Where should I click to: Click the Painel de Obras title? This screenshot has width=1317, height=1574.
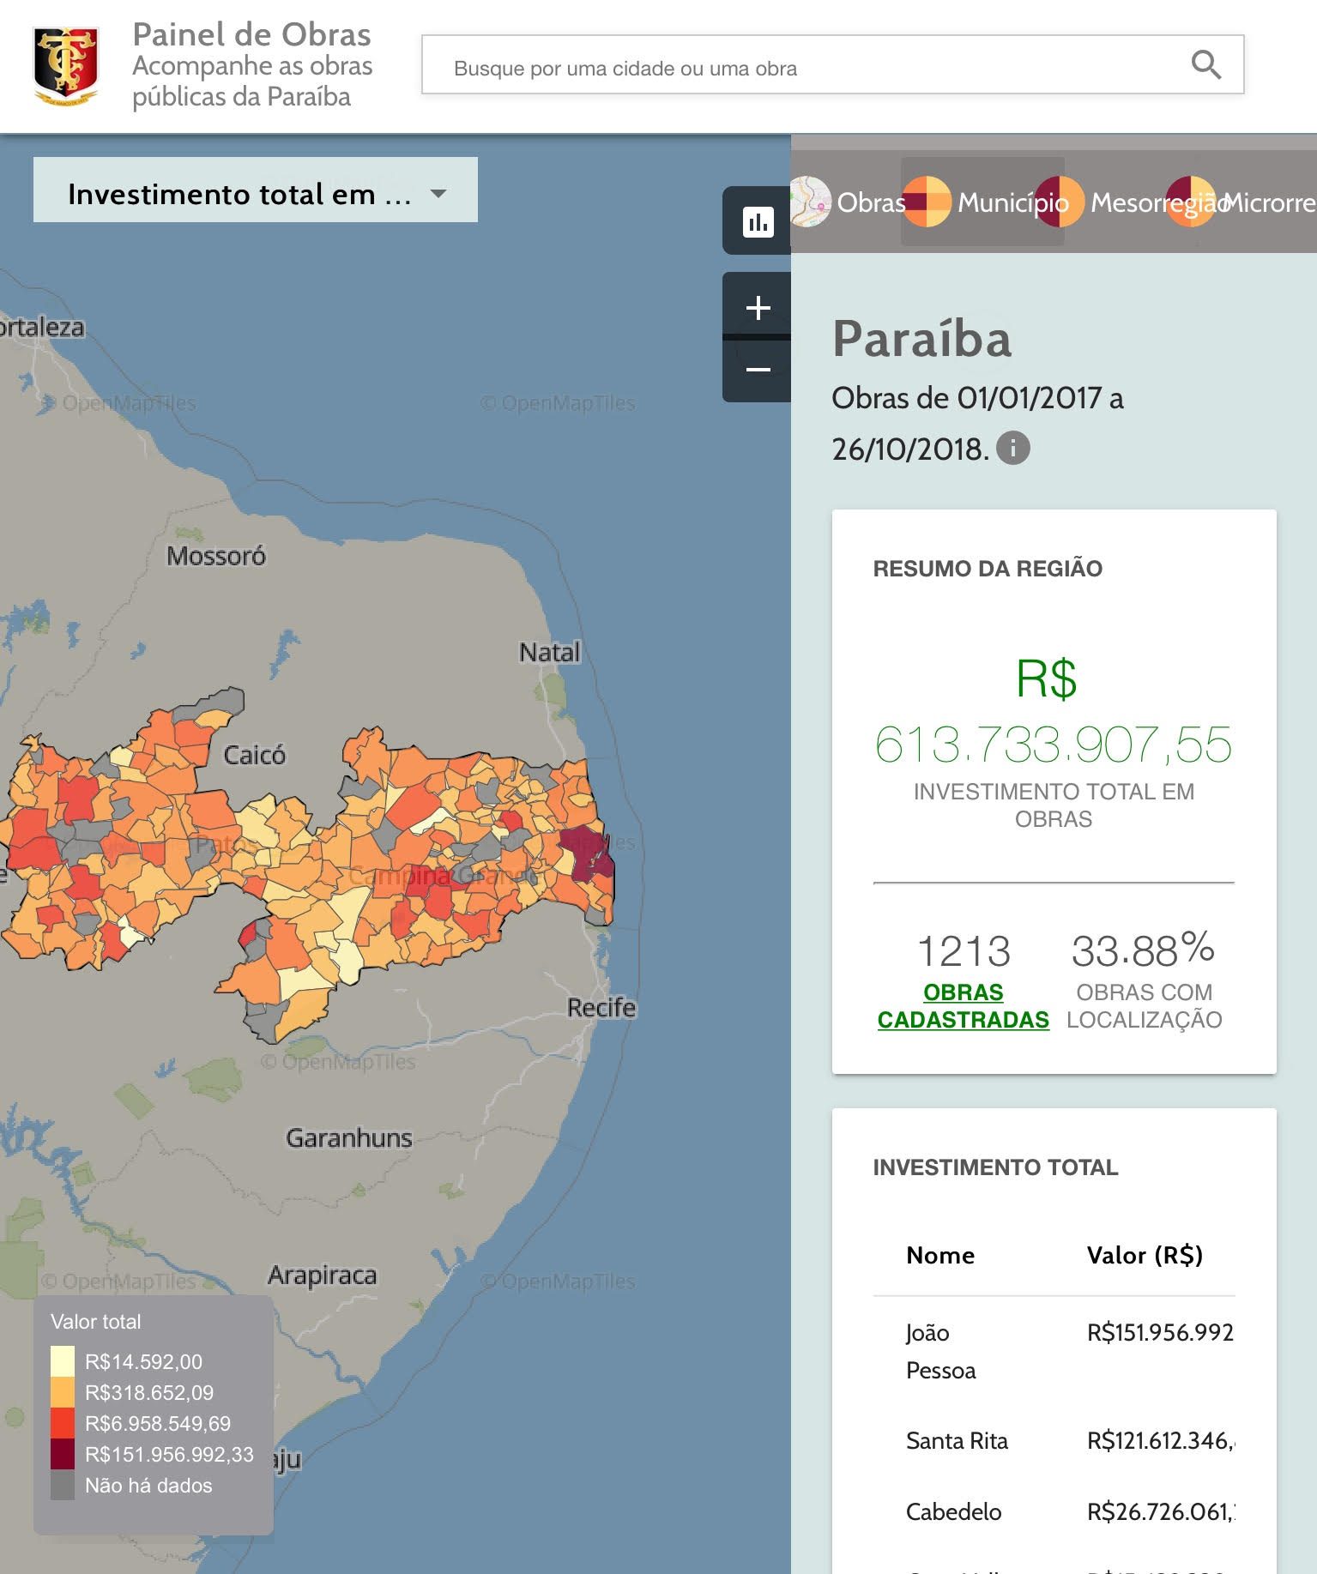[x=251, y=34]
